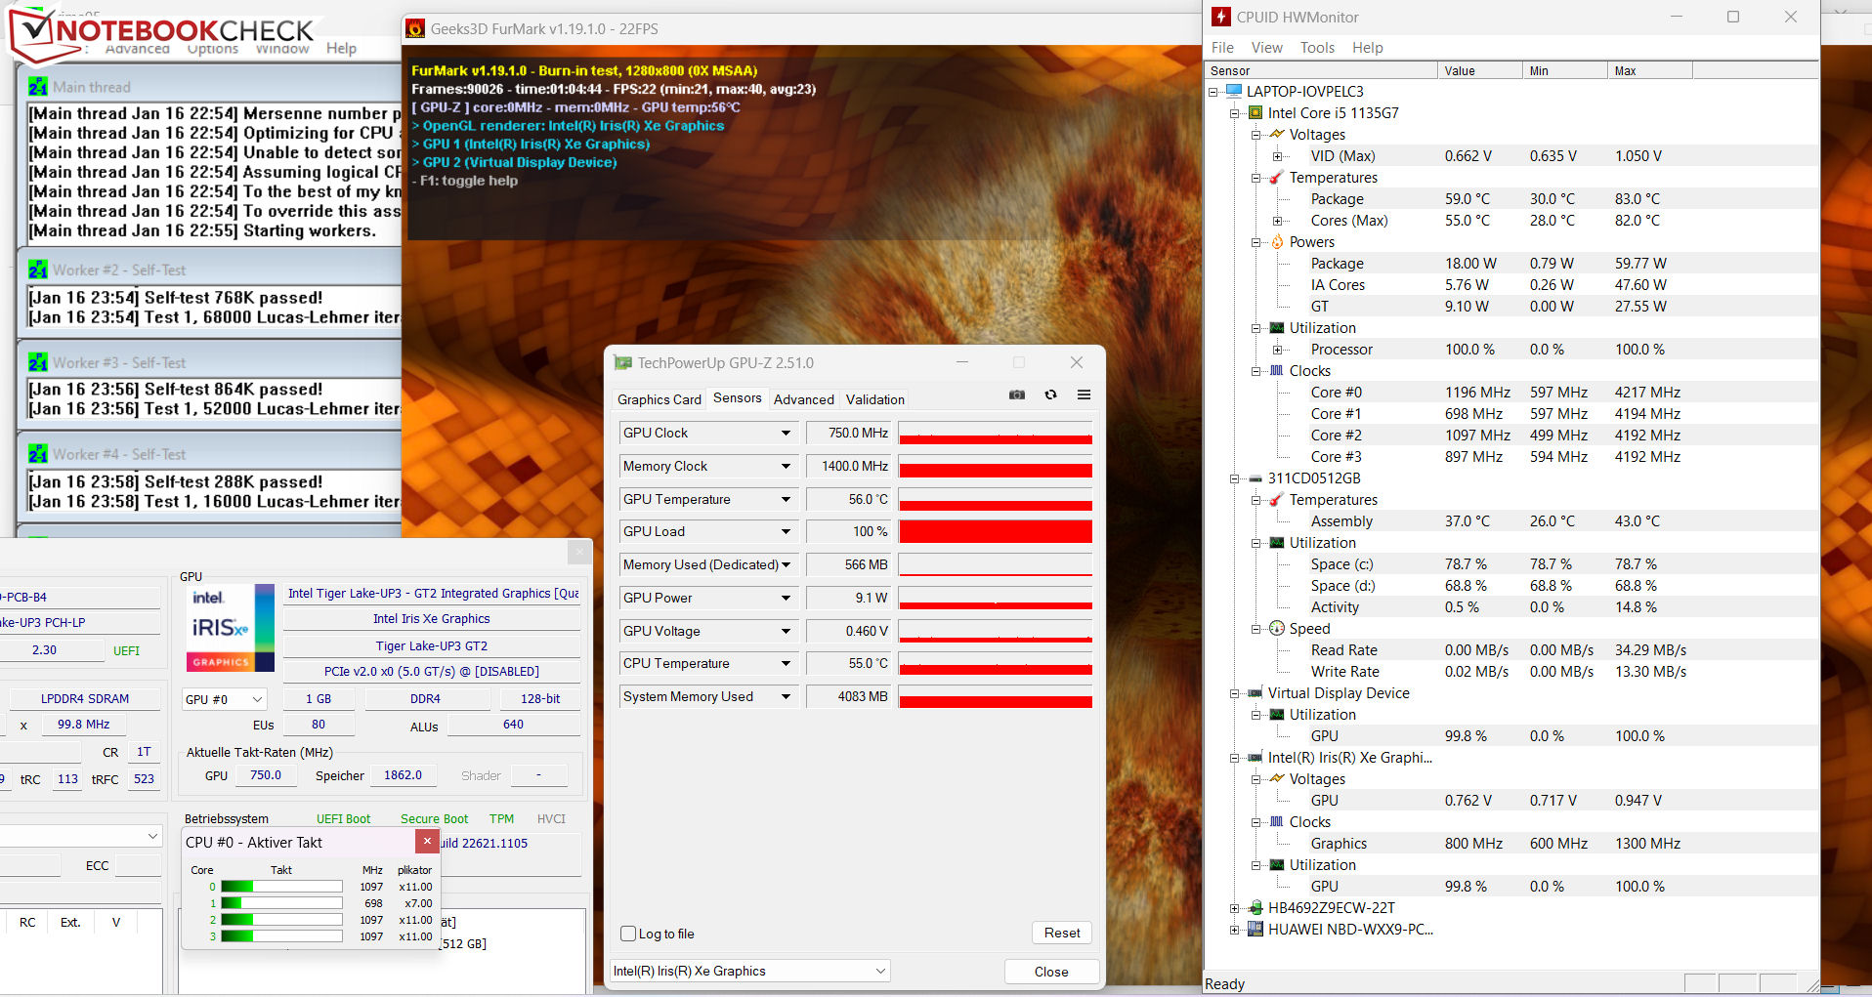
Task: Click the Reset button in GPU-Z
Action: [1062, 933]
